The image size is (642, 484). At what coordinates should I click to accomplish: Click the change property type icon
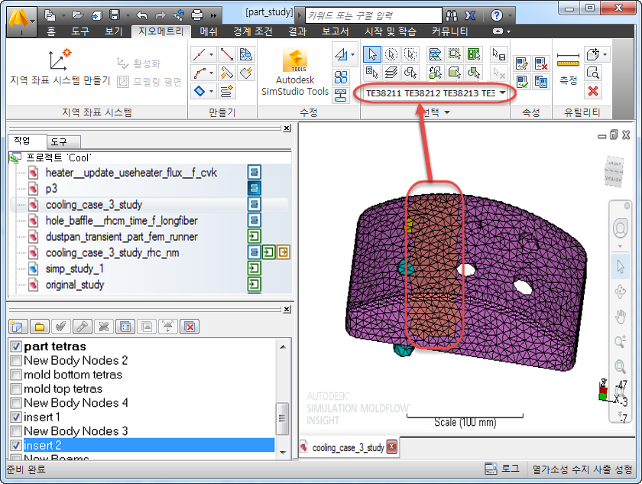(541, 82)
